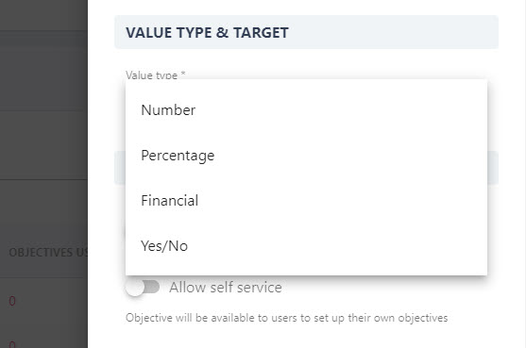
Task: Click the OBJECTIVES column header in dimmed table
Action: click(x=48, y=252)
